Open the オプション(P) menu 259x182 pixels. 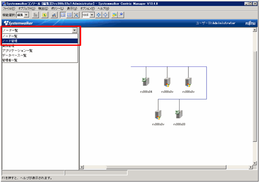[x=87, y=8]
